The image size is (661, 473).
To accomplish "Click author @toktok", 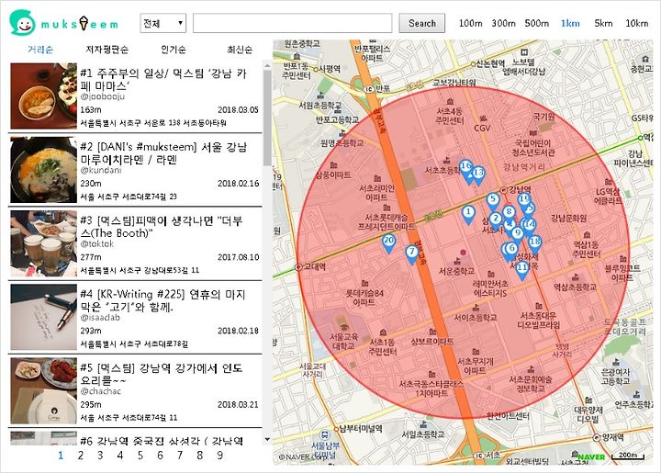I will pyautogui.click(x=97, y=244).
